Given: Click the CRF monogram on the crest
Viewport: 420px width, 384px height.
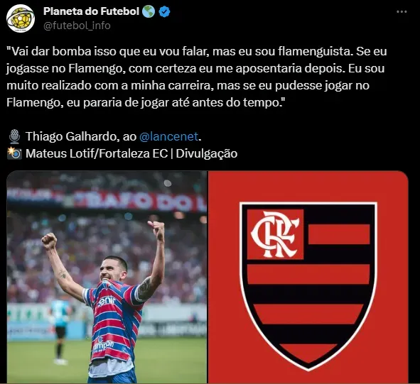Looking at the screenshot, I should [x=275, y=234].
